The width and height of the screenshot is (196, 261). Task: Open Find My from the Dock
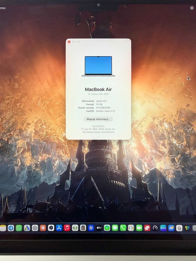coord(107,228)
